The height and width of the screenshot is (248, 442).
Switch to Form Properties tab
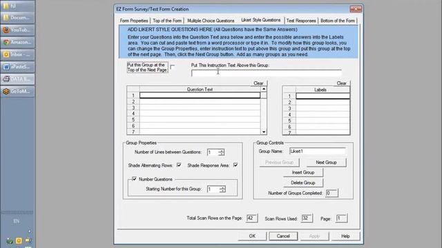tap(134, 21)
